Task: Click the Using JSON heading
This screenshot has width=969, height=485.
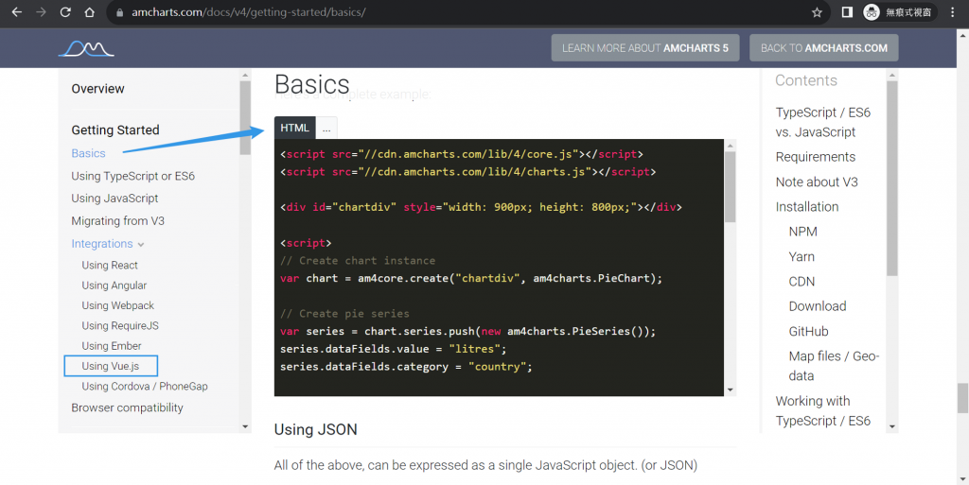Action: point(316,429)
